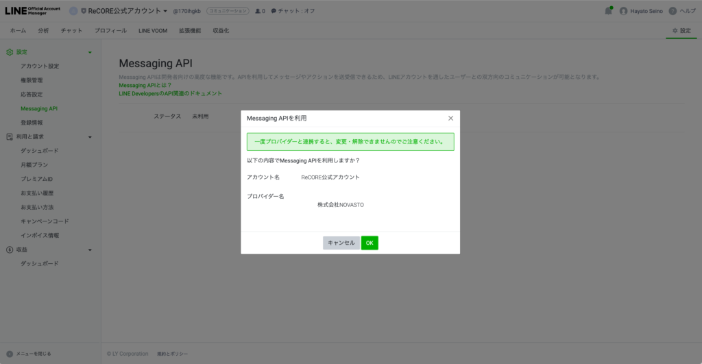
Task: Open the 分析 tab
Action: coord(43,30)
